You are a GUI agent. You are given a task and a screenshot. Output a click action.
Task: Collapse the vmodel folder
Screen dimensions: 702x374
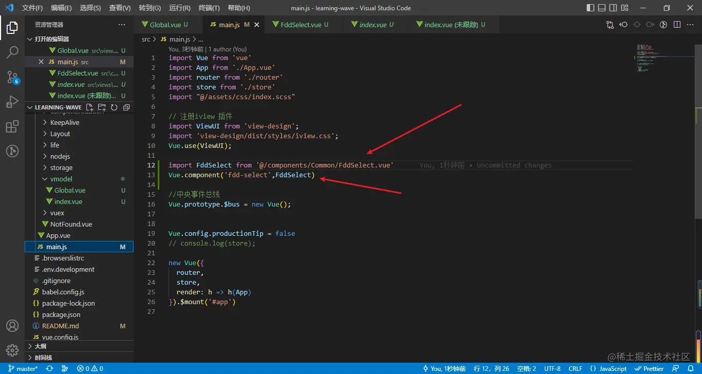[79, 179]
